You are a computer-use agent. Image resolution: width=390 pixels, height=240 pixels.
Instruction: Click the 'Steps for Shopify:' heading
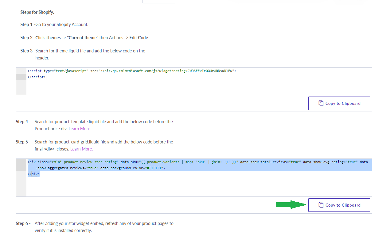(x=37, y=12)
